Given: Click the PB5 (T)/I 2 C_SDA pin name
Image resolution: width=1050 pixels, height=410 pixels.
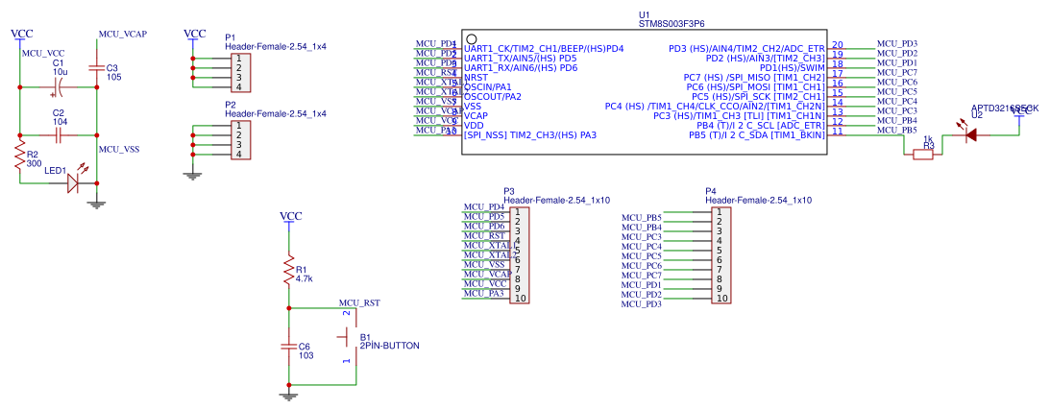Looking at the screenshot, I should pos(757,135).
